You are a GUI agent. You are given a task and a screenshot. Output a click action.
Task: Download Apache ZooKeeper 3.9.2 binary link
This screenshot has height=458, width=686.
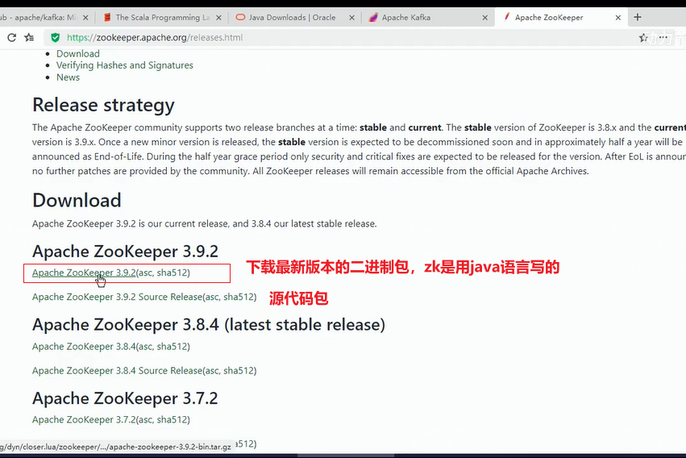pos(84,273)
